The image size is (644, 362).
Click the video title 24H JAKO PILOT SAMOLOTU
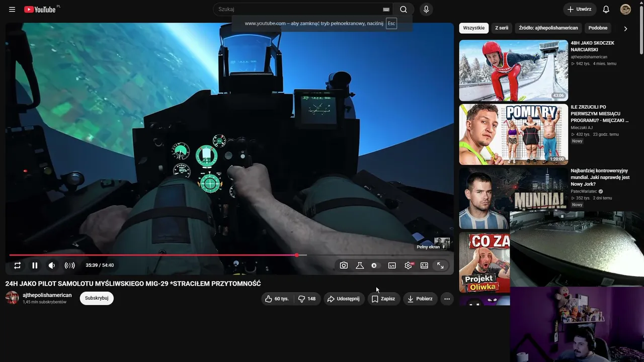pos(133,284)
